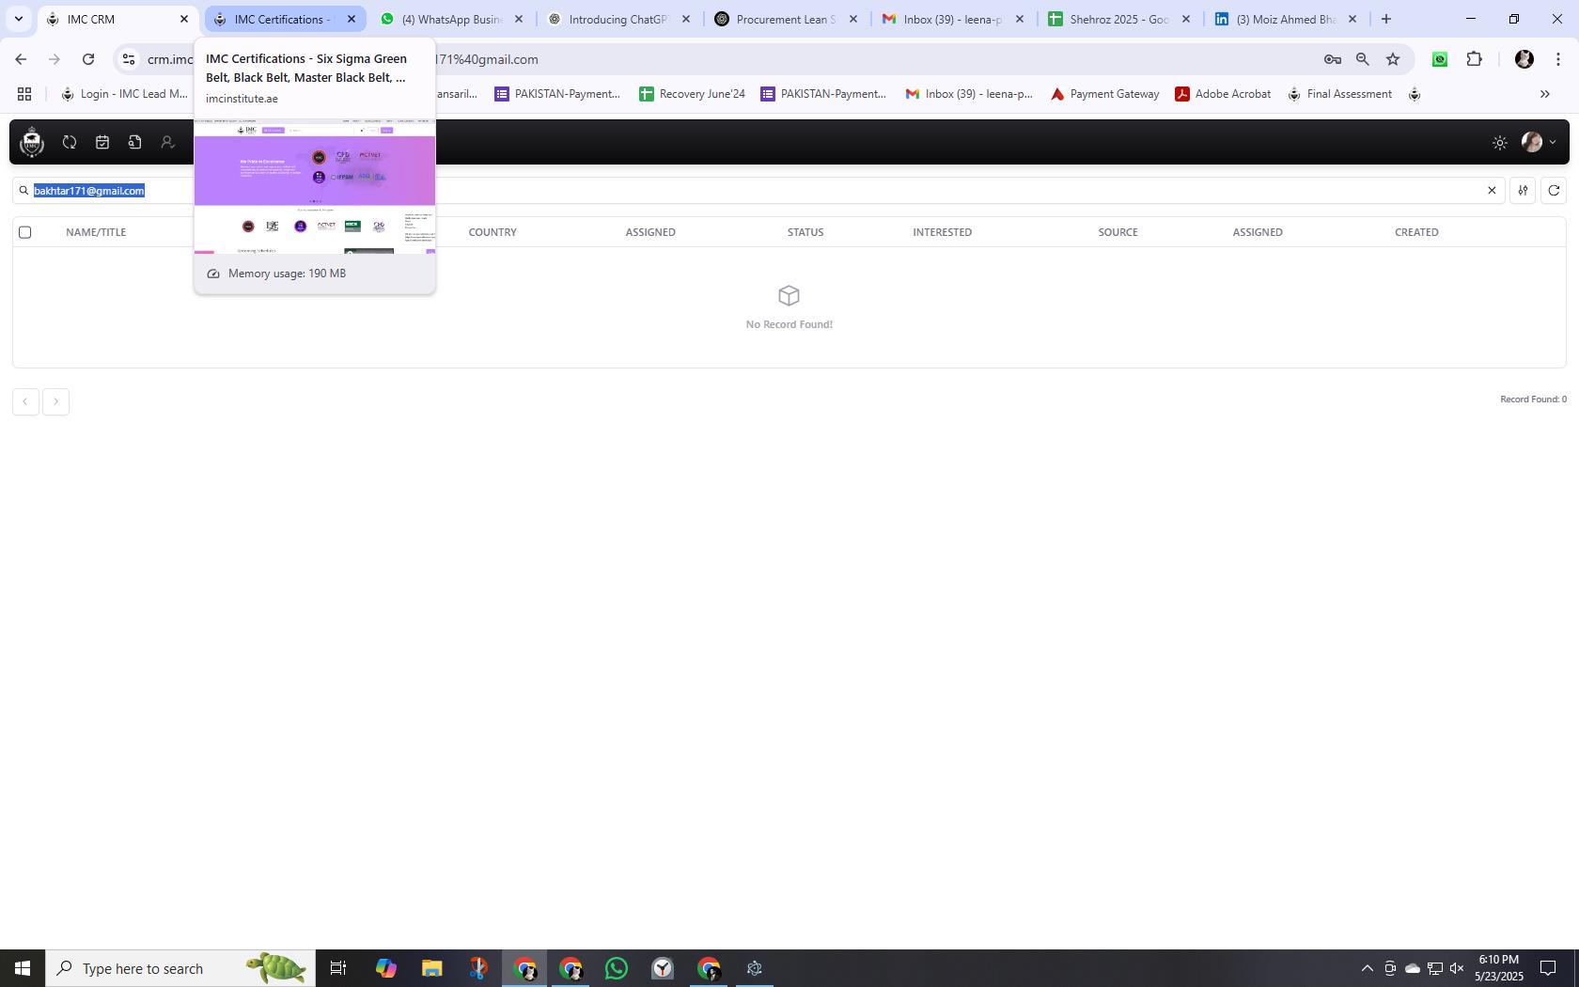The width and height of the screenshot is (1579, 987).
Task: Open the profile avatar dropdown
Action: click(1539, 142)
